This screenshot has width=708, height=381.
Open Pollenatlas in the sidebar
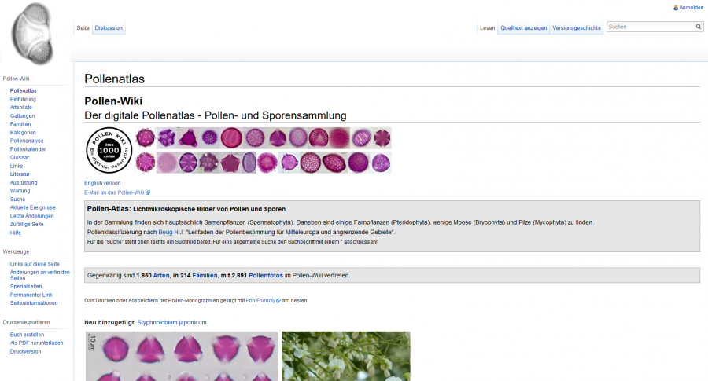[x=24, y=90]
